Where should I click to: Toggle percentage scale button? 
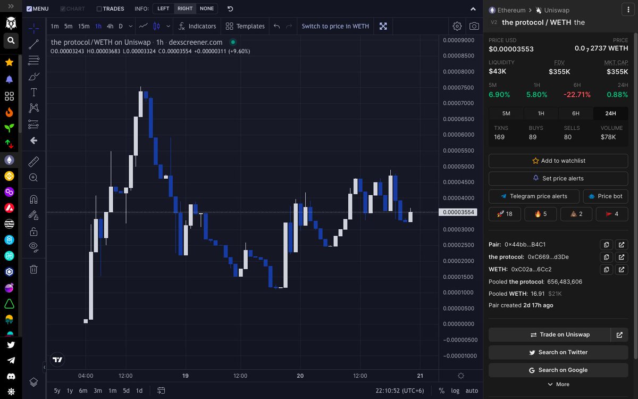click(441, 390)
